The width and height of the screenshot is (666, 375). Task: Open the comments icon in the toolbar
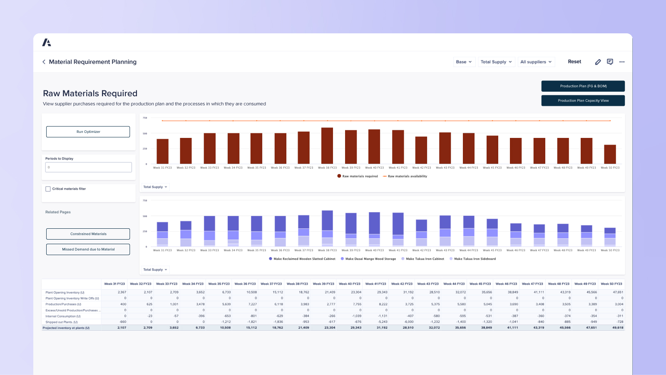610,62
